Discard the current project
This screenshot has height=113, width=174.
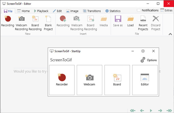156,23
